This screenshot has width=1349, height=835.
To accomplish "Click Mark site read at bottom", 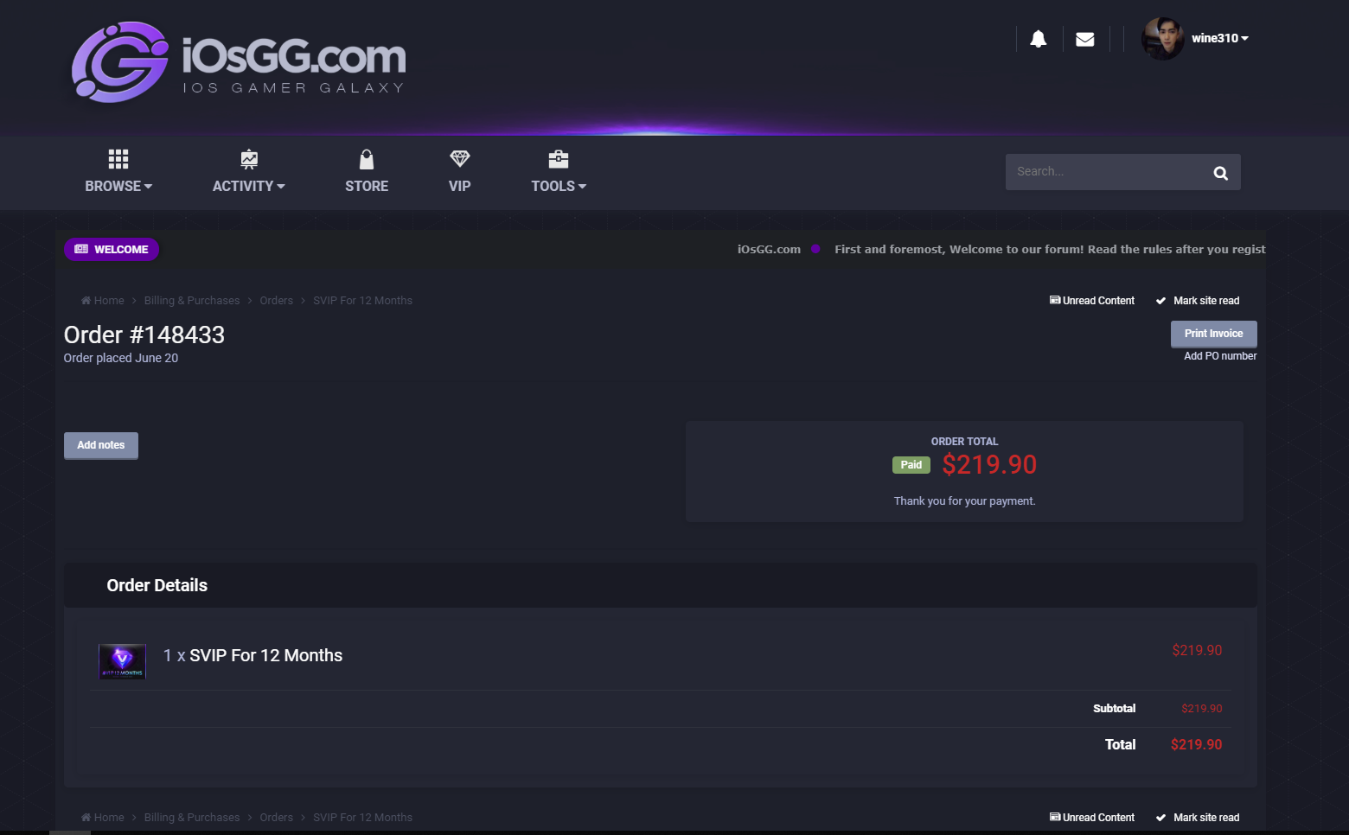I will tap(1198, 818).
